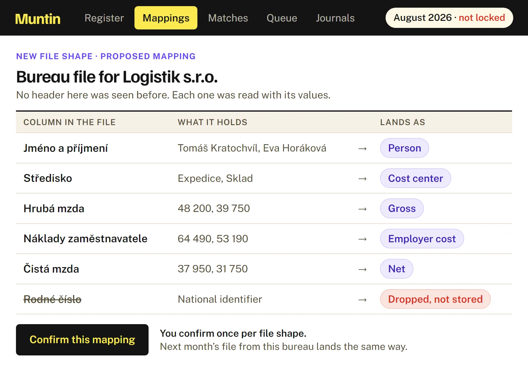Click the COLUMN IN THE FILE header

(x=69, y=122)
